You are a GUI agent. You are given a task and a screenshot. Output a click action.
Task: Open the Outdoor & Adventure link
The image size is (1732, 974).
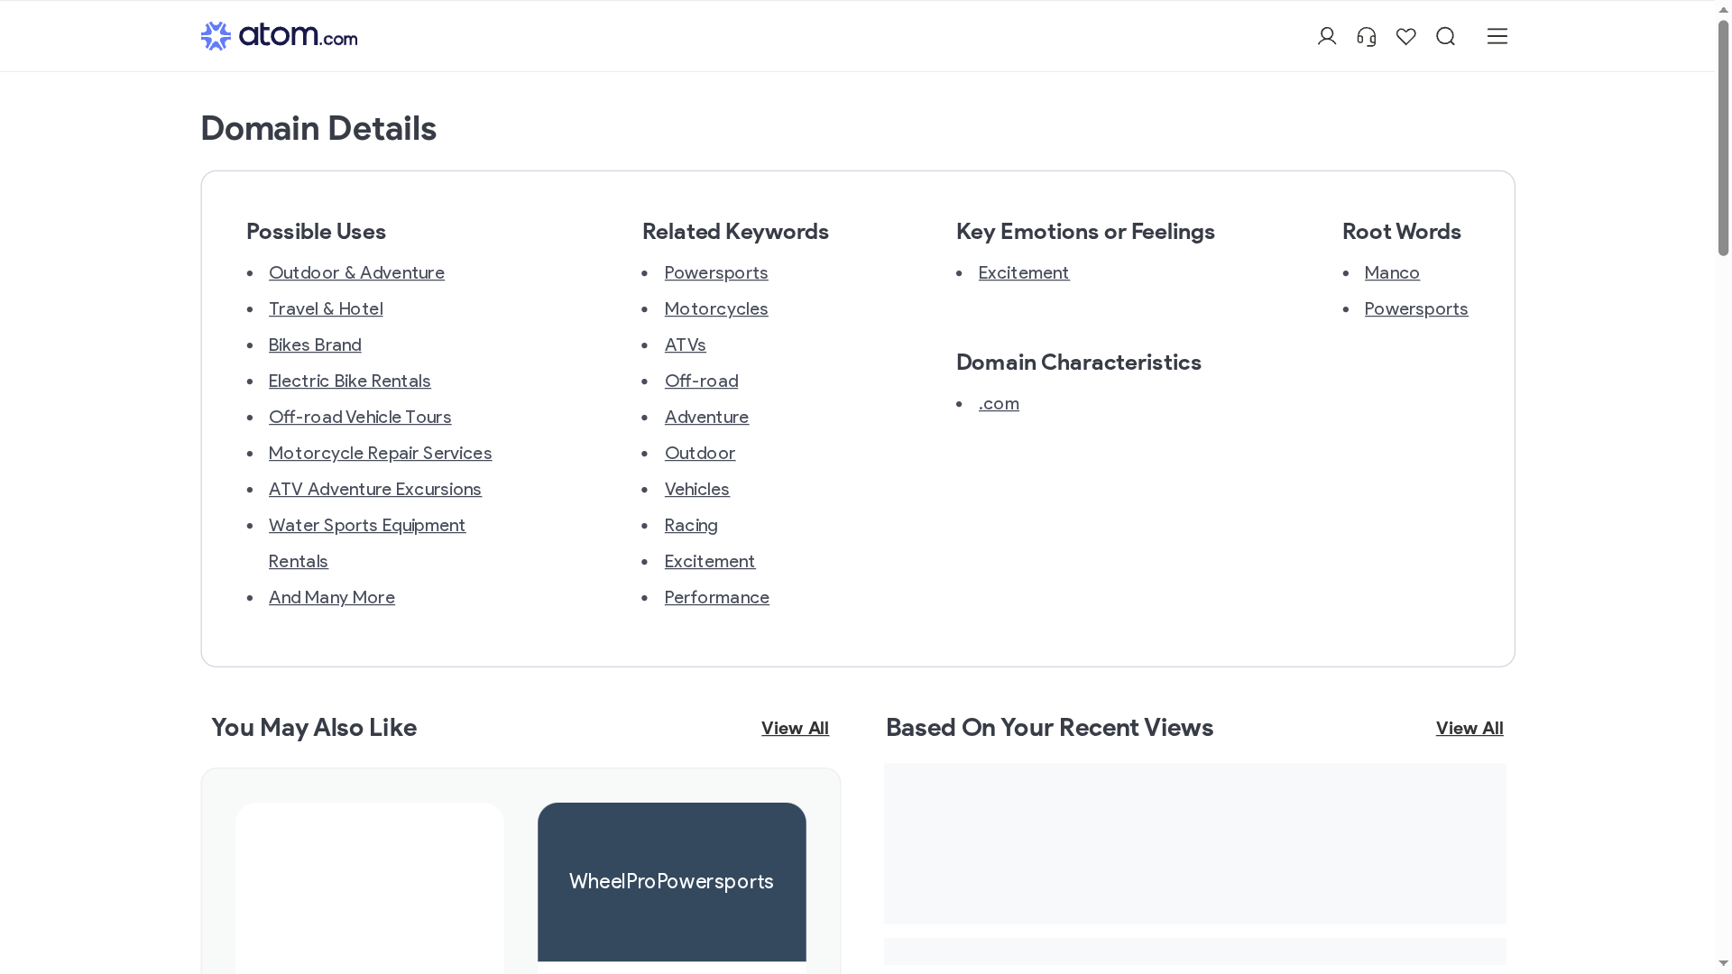356,272
